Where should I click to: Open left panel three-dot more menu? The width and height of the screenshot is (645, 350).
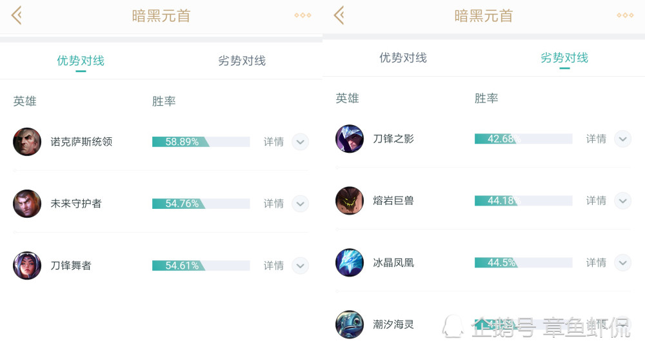click(x=303, y=15)
